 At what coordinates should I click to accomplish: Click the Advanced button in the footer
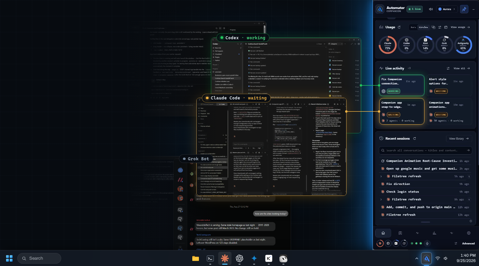point(468,243)
